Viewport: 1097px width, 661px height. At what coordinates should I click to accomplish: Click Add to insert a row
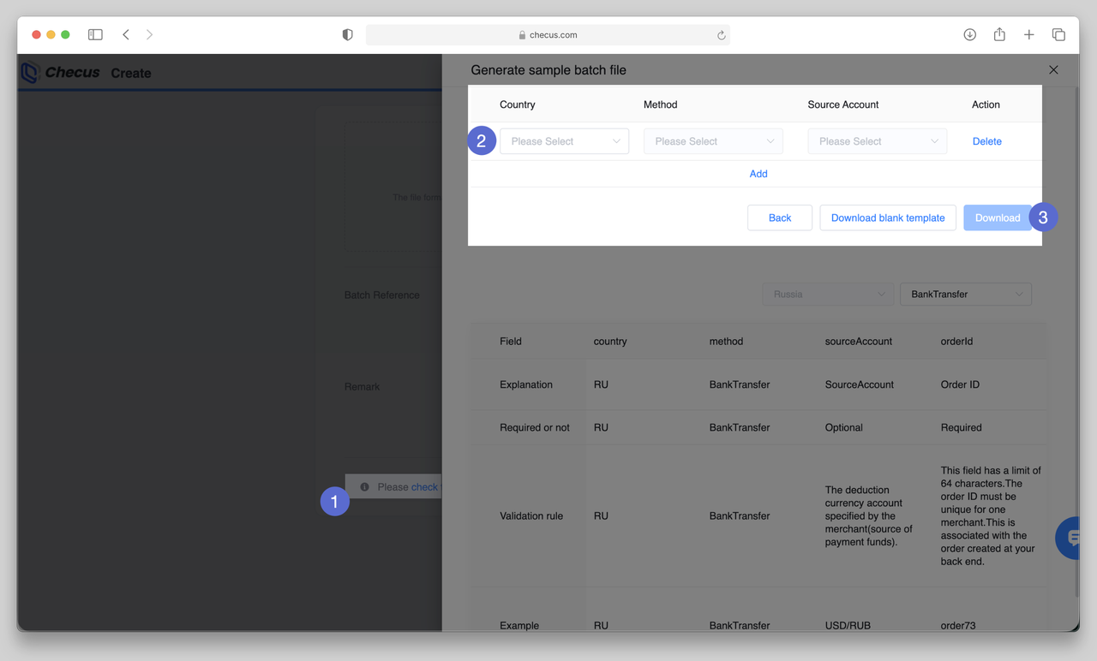pos(758,174)
